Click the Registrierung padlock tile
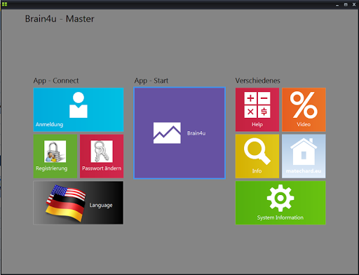This screenshot has width=359, height=275. coord(55,156)
